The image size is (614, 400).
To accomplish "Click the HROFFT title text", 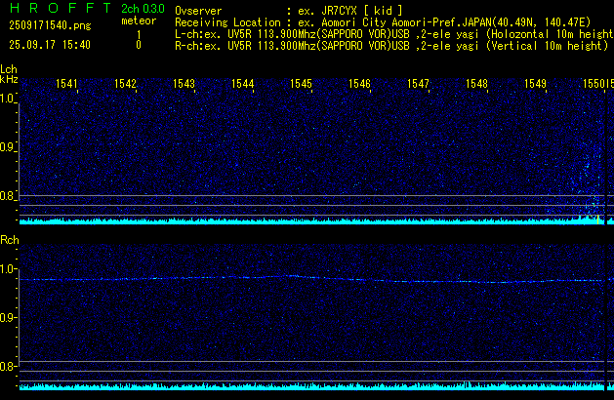I will click(61, 8).
